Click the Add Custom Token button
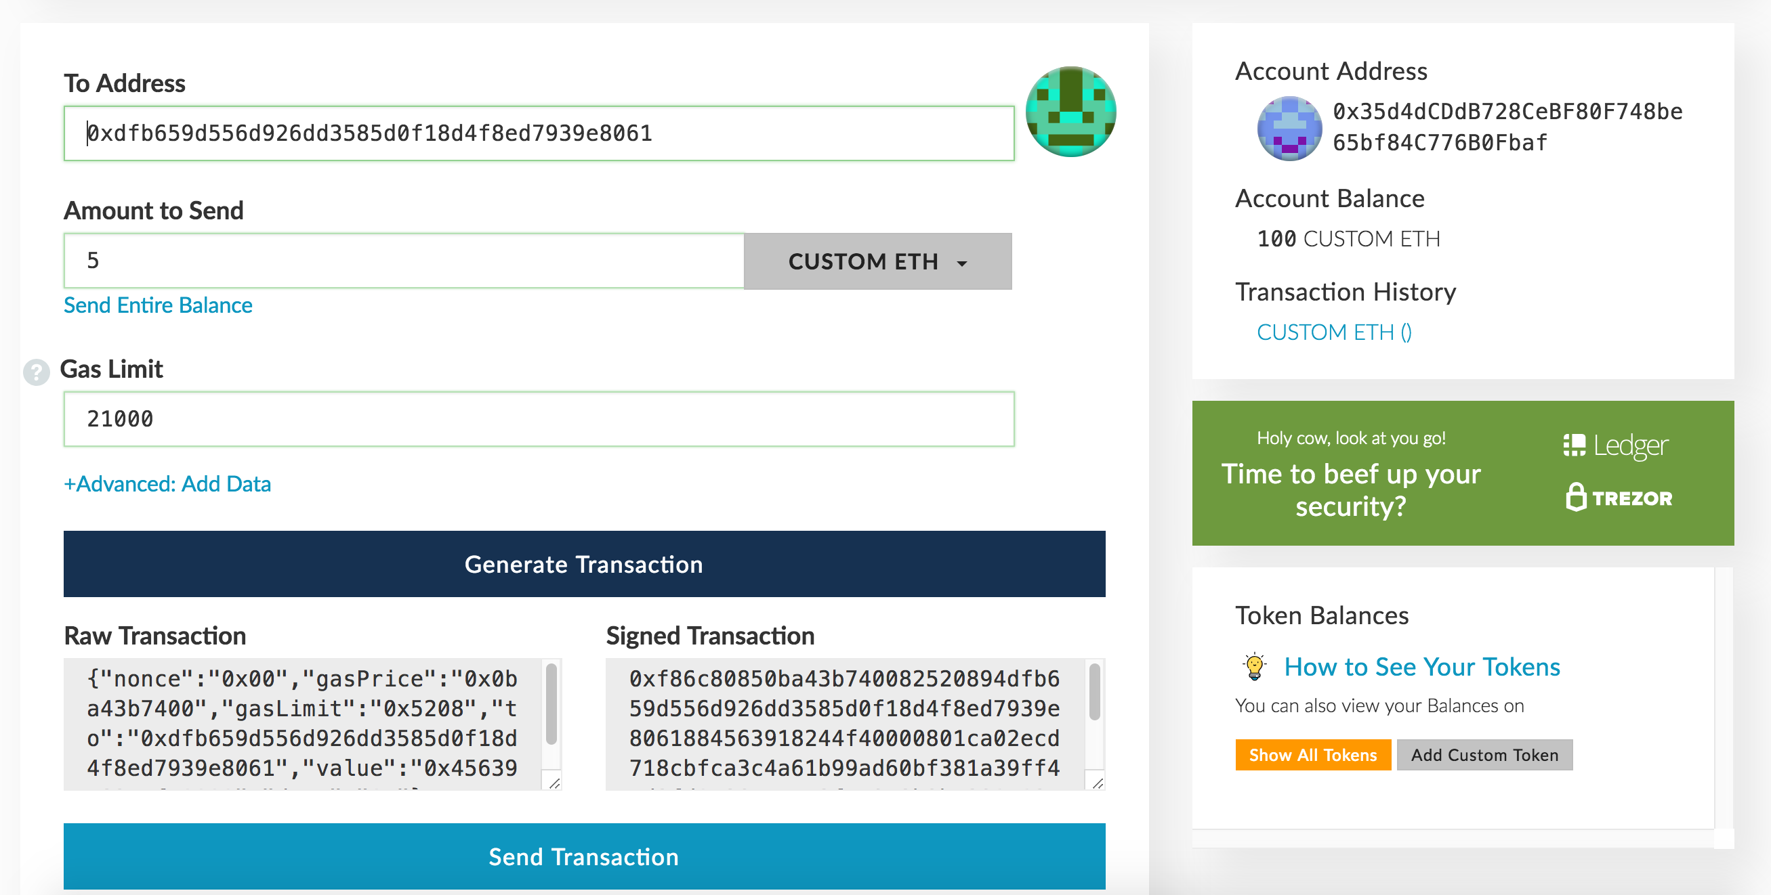1771x895 pixels. pyautogui.click(x=1484, y=755)
